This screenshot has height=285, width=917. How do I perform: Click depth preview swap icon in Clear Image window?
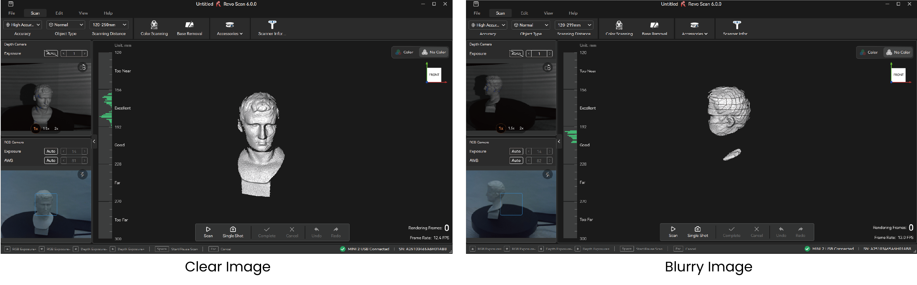pyautogui.click(x=82, y=67)
